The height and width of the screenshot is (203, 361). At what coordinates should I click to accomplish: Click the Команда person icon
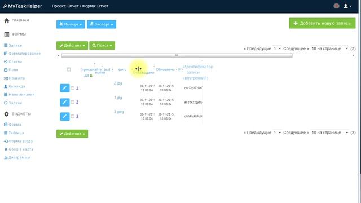coord(6,86)
